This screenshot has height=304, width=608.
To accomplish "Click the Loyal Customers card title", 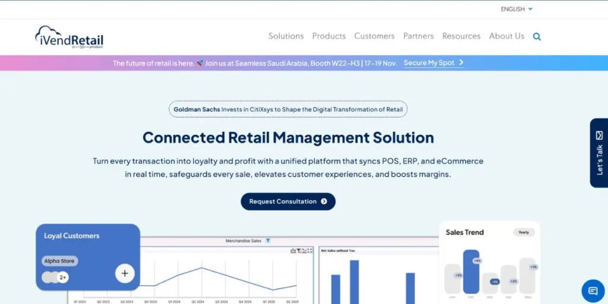I will click(72, 236).
